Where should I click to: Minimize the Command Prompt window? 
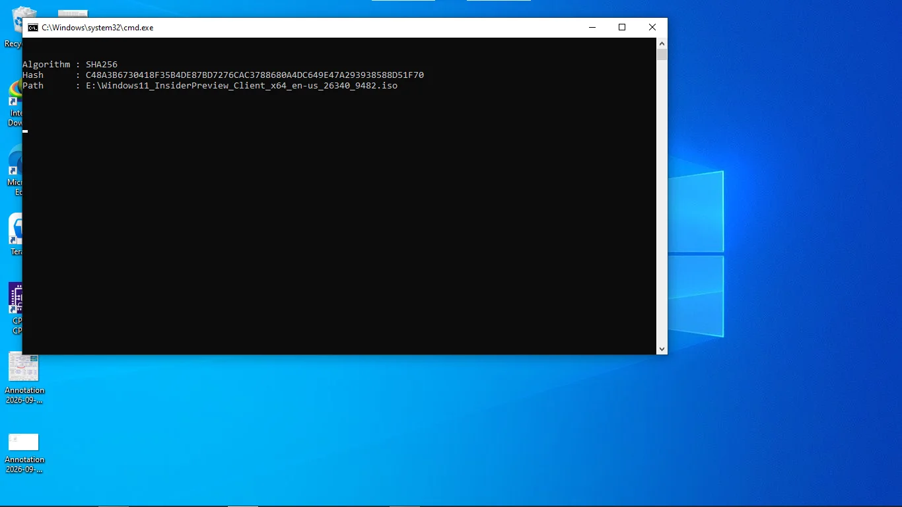coord(591,27)
